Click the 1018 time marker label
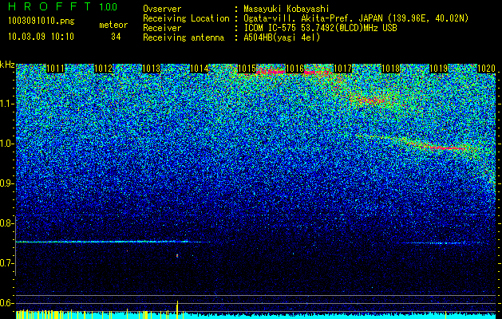This screenshot has width=502, height=319. pos(390,69)
